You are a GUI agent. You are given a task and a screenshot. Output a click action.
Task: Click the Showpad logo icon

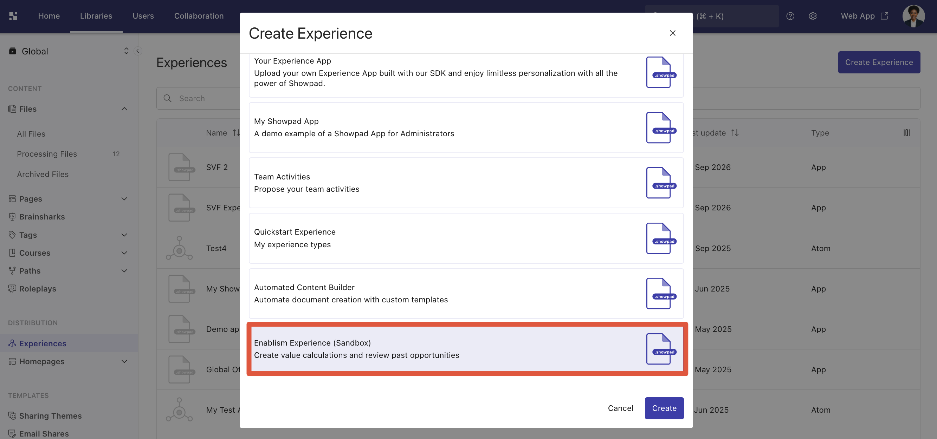point(13,16)
